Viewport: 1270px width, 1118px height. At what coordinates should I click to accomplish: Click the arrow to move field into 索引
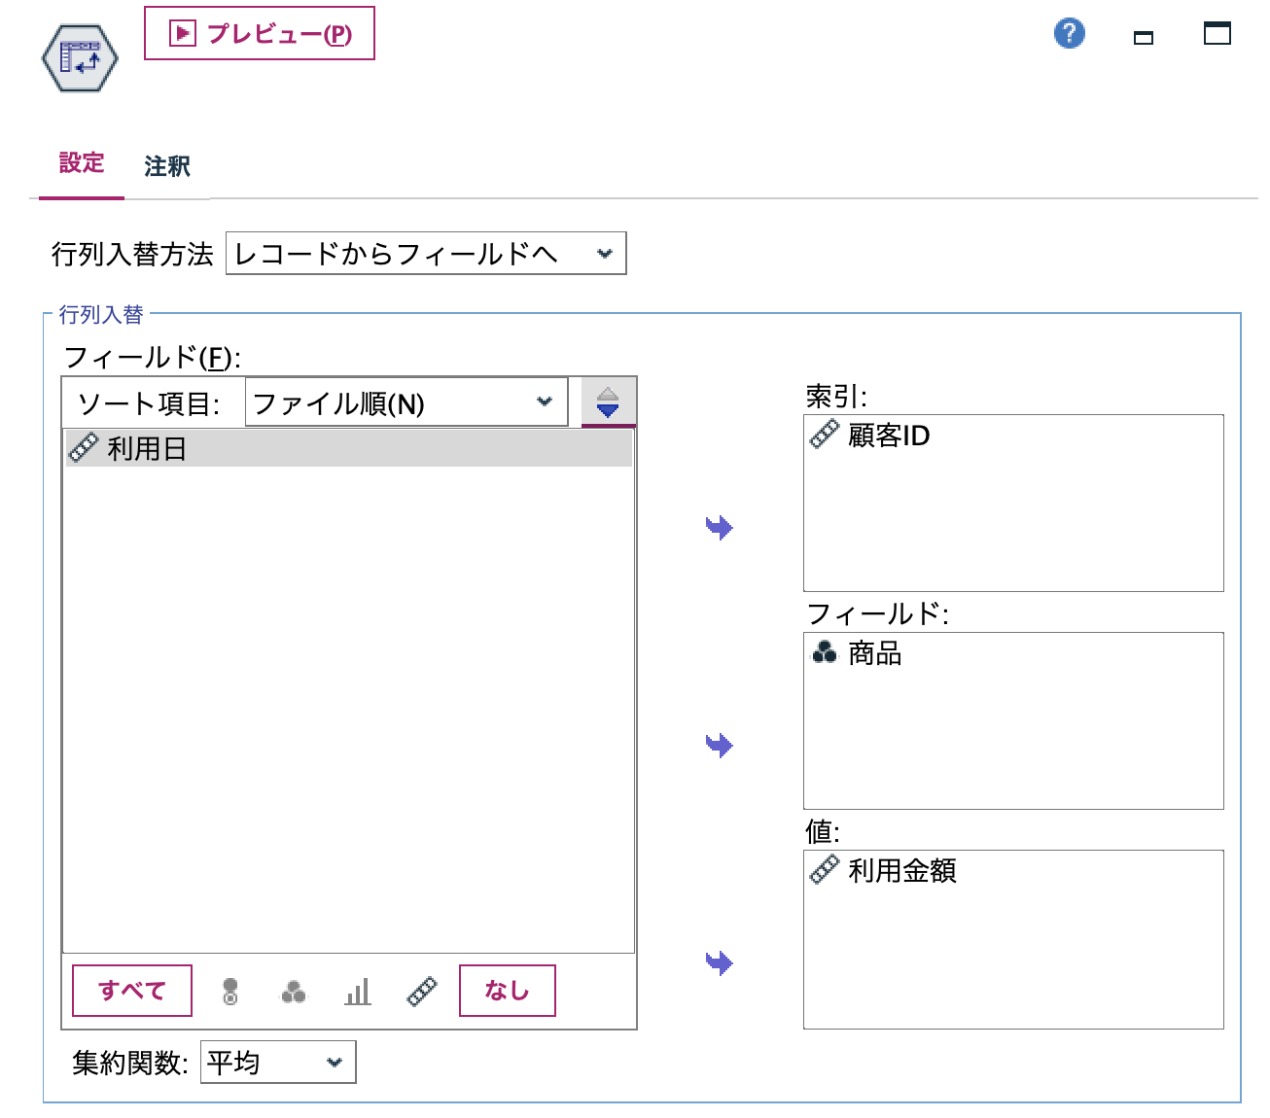(x=718, y=526)
